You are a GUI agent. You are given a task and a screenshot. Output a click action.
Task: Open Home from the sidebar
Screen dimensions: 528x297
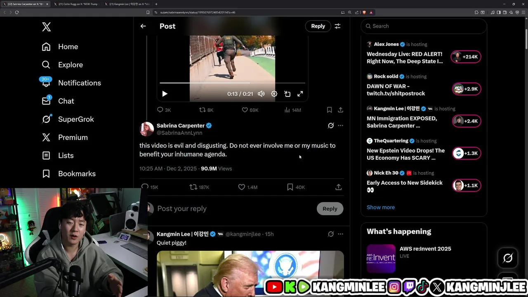pyautogui.click(x=60, y=47)
